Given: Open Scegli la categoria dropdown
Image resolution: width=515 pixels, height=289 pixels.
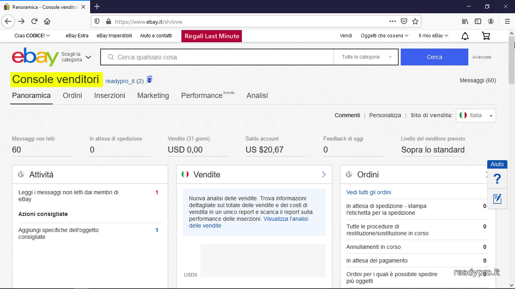Looking at the screenshot, I should [76, 57].
